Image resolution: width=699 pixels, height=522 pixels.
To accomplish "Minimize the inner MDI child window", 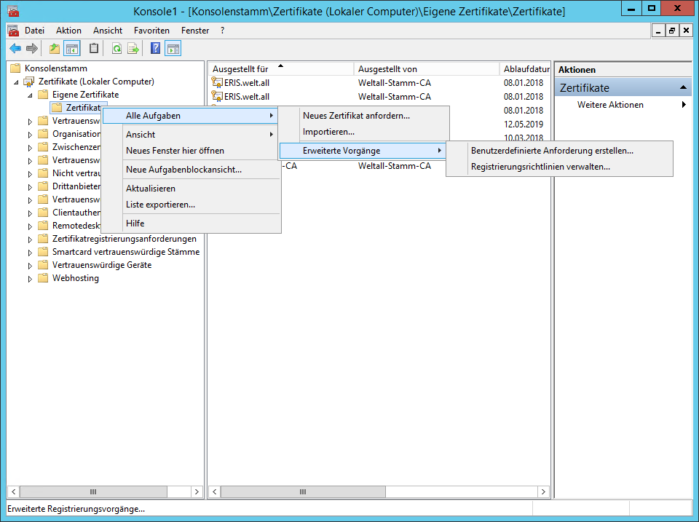I will [658, 31].
